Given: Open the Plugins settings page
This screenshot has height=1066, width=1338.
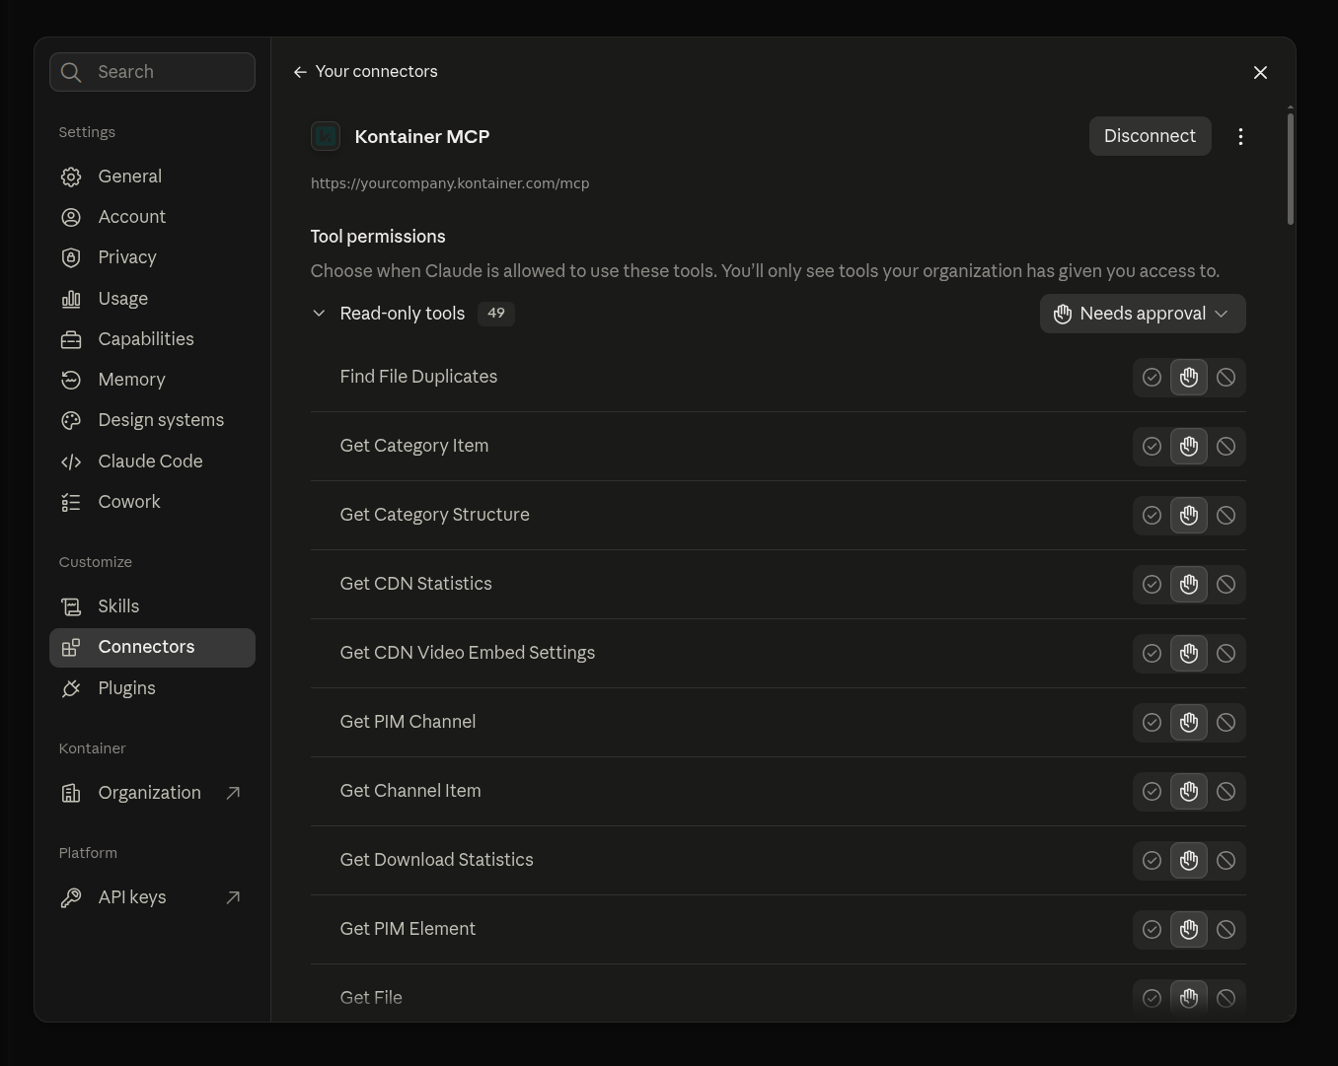Looking at the screenshot, I should [x=152, y=688].
